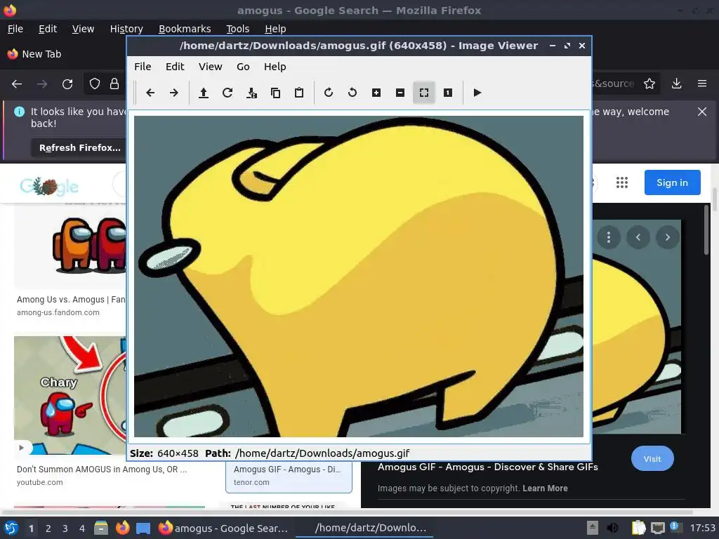Open Firefox Bookmarks menu

pyautogui.click(x=185, y=29)
